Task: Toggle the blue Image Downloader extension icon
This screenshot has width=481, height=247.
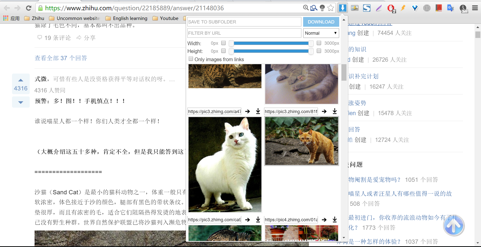Action: pos(342,8)
